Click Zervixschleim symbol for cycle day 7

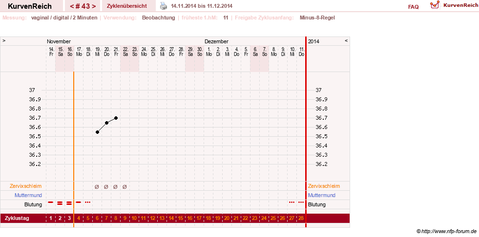tap(106, 187)
